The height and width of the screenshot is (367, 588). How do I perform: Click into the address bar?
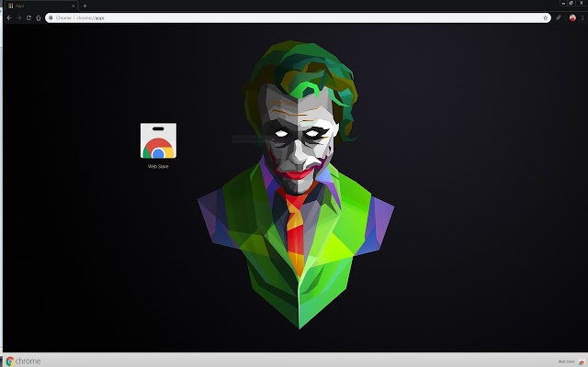[276, 17]
